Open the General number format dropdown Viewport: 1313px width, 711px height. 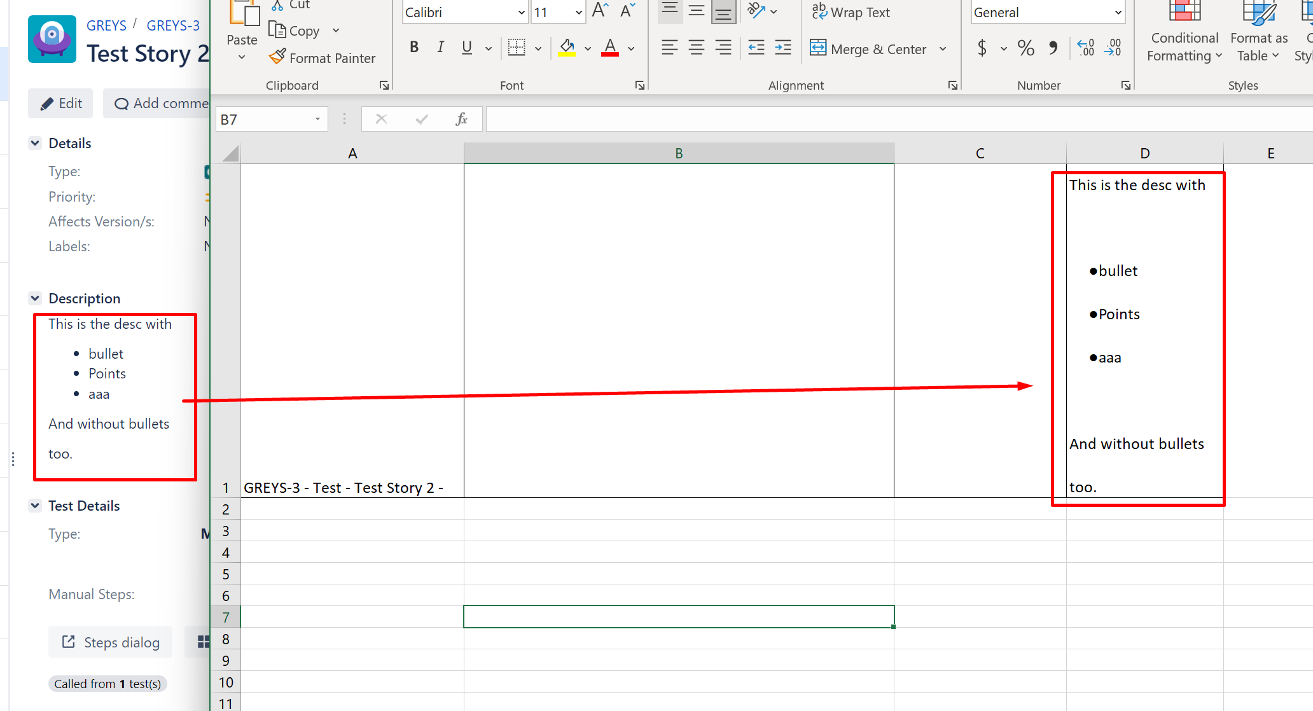pos(1118,11)
